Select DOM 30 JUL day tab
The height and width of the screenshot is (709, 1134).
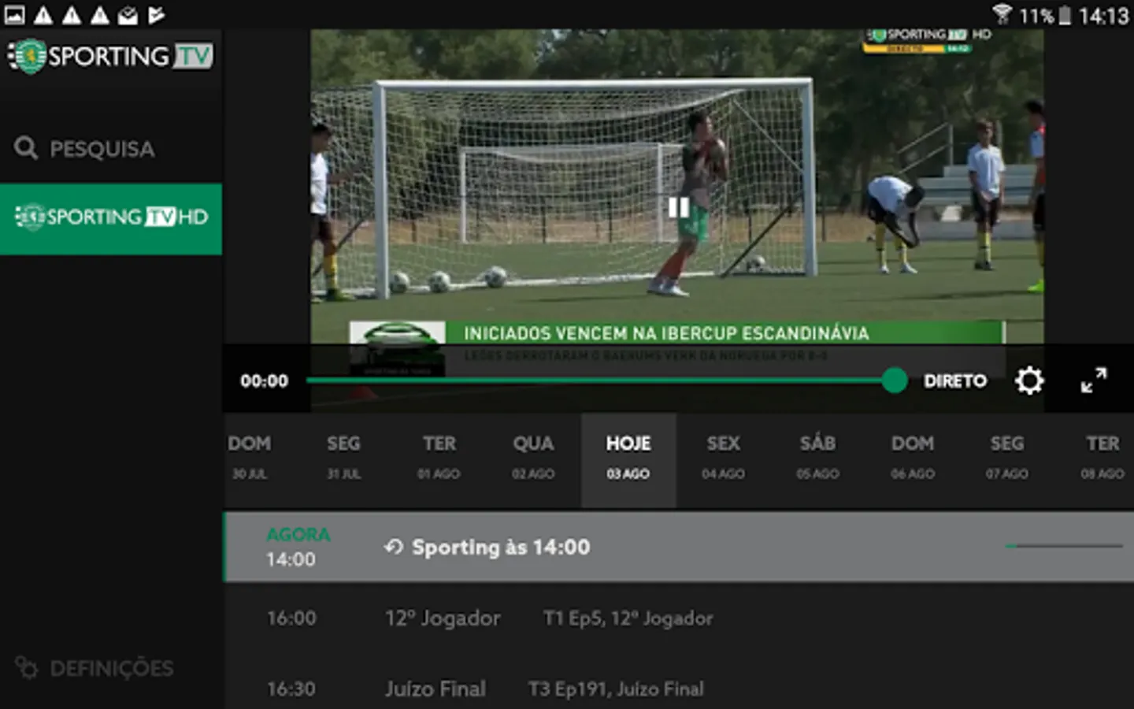(250, 460)
